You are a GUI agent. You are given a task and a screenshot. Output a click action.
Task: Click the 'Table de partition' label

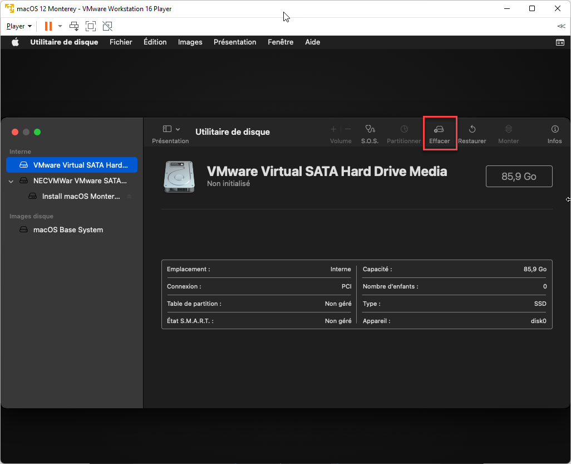click(x=194, y=304)
